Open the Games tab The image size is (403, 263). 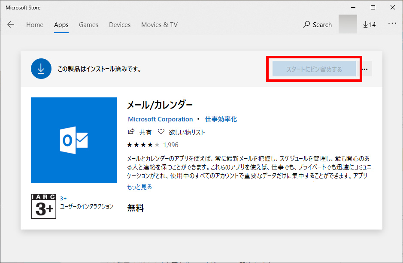point(88,24)
